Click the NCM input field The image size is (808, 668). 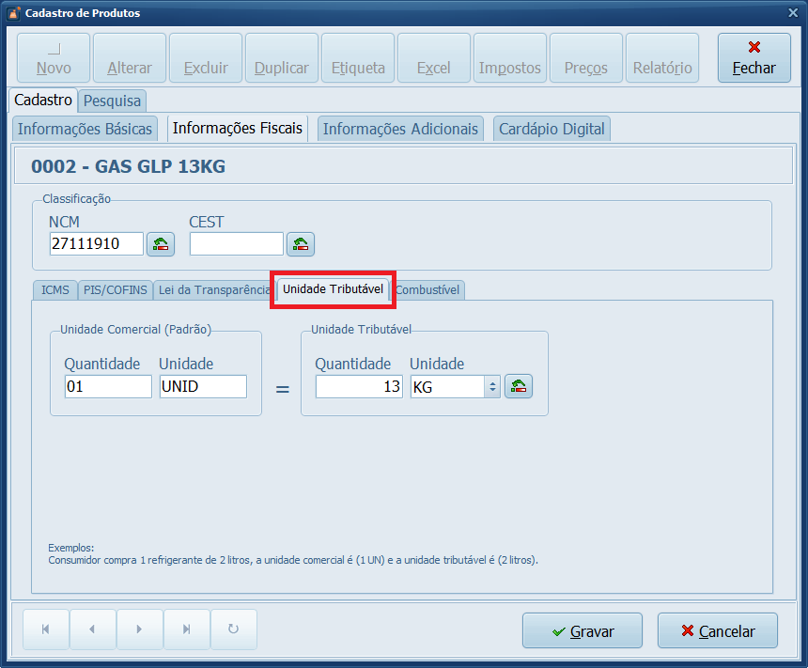point(96,244)
